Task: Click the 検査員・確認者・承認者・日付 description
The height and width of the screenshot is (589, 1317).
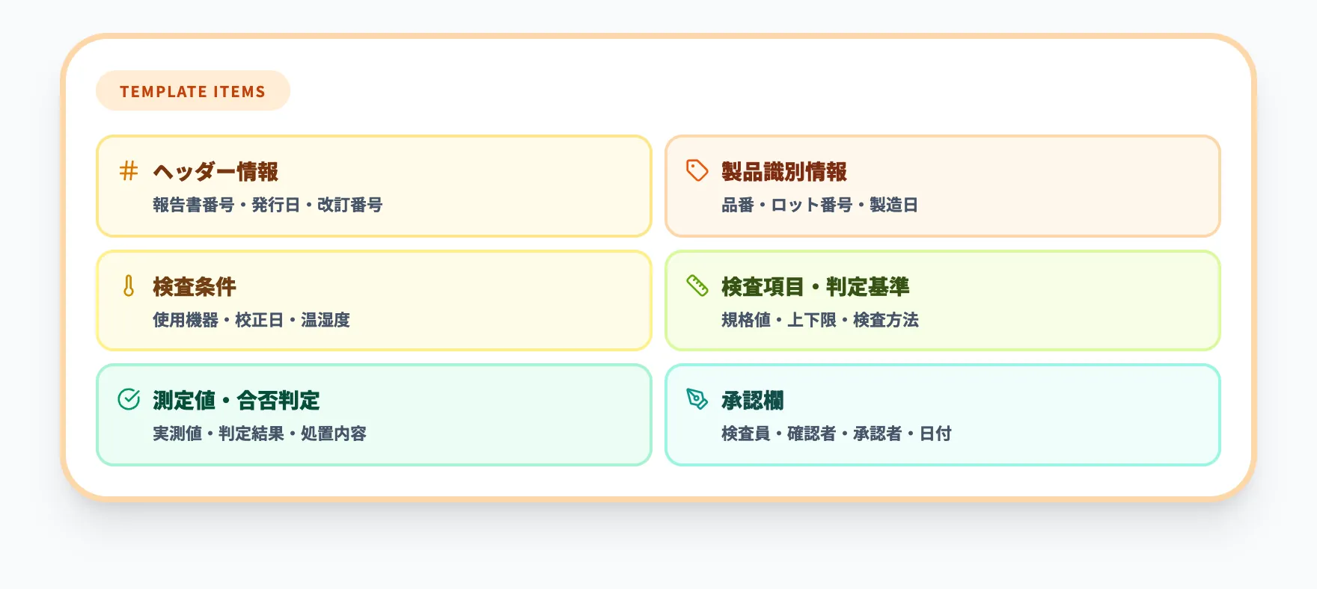Action: pos(836,434)
